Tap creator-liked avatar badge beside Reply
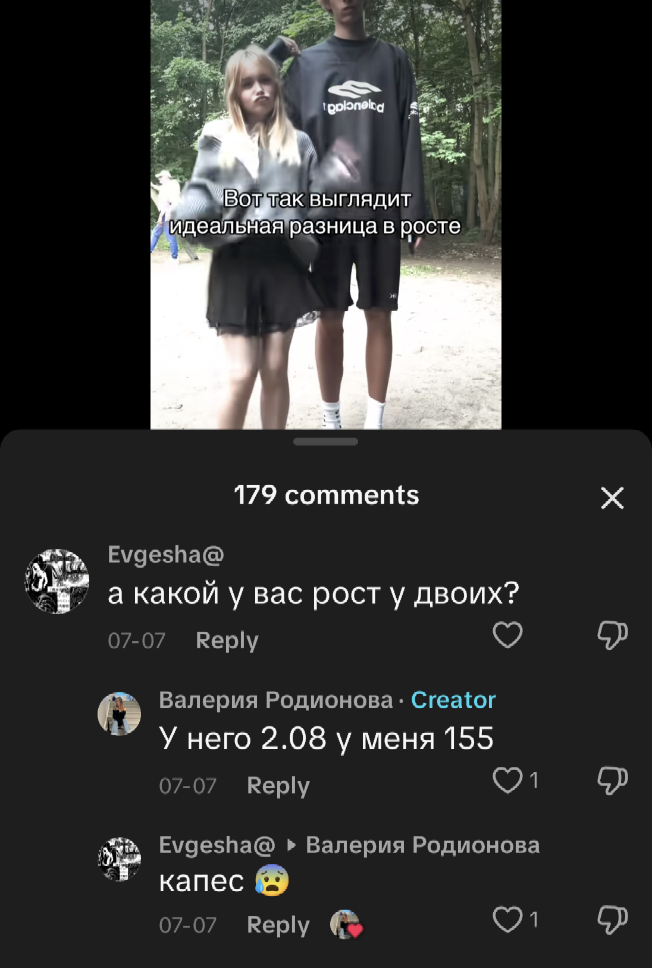The height and width of the screenshot is (968, 652). click(346, 925)
